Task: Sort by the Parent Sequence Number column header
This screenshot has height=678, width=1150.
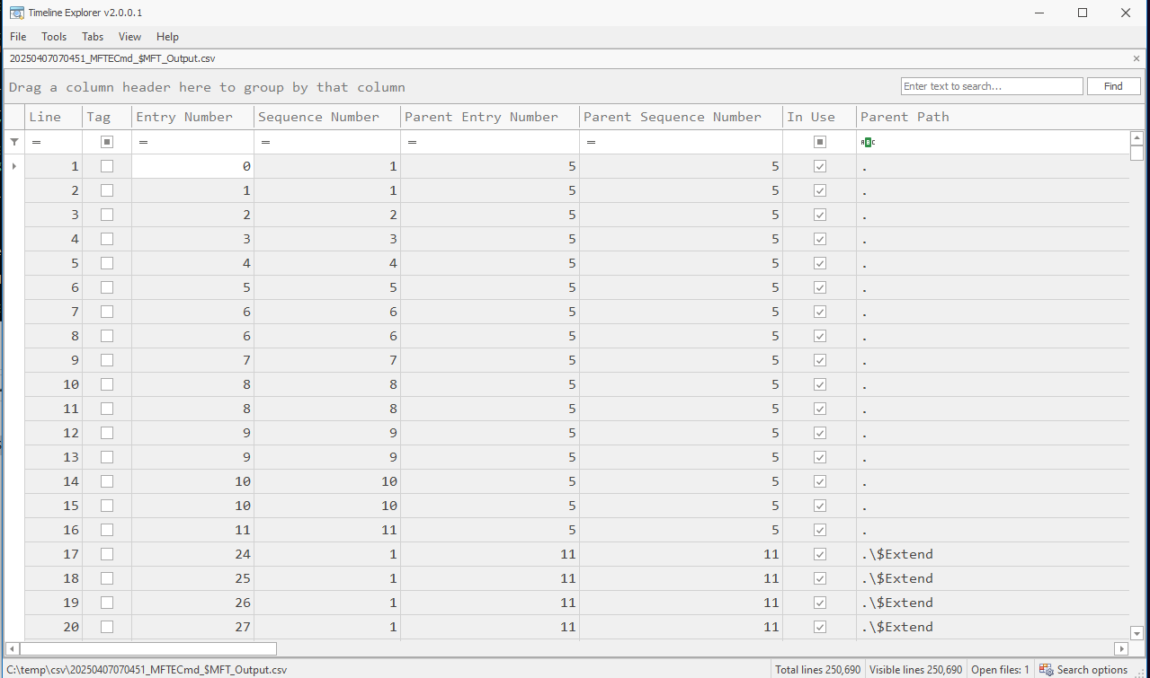Action: (x=681, y=117)
